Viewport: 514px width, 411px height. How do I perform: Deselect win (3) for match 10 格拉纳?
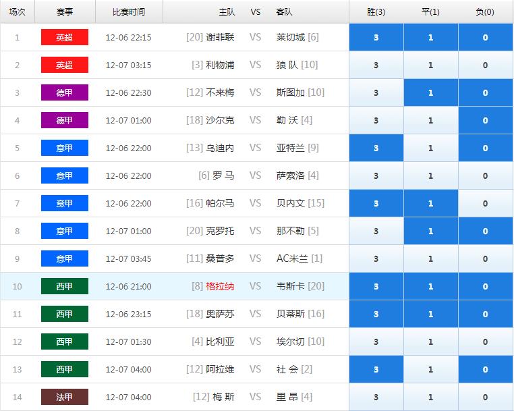pyautogui.click(x=376, y=286)
